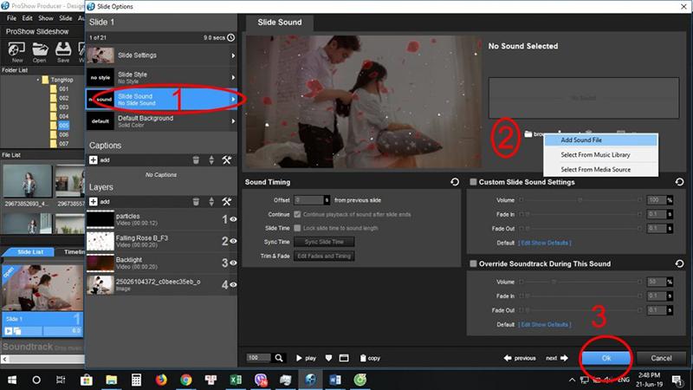
Task: Click the New show icon in ProShow toolbar
Action: [16, 52]
